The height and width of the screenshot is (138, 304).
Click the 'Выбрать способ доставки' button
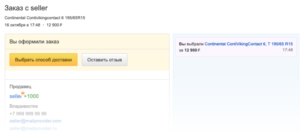[x=43, y=60]
